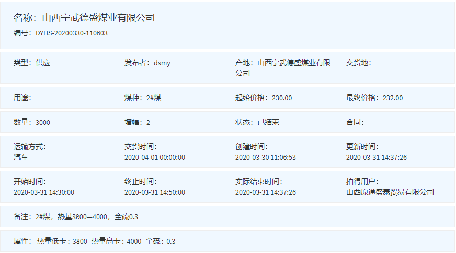Viewport: 456px width, 253px height.
Task: Click winning bidder 山西原通盛泰贸易有限公司
Action: point(390,192)
